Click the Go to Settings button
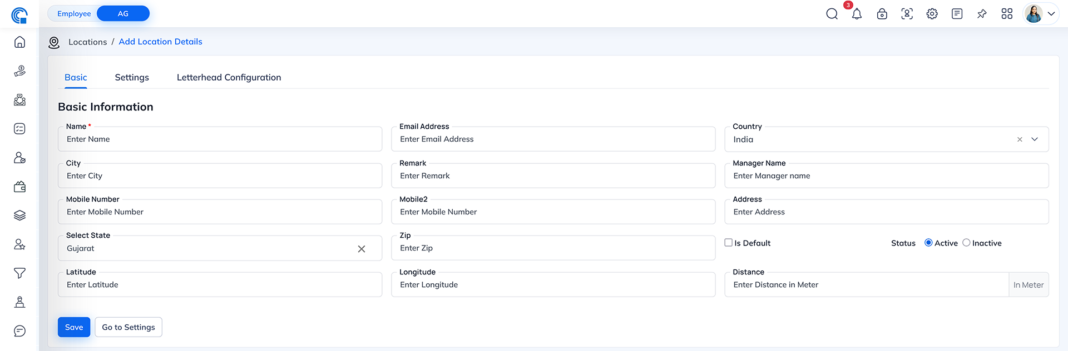 click(x=128, y=327)
